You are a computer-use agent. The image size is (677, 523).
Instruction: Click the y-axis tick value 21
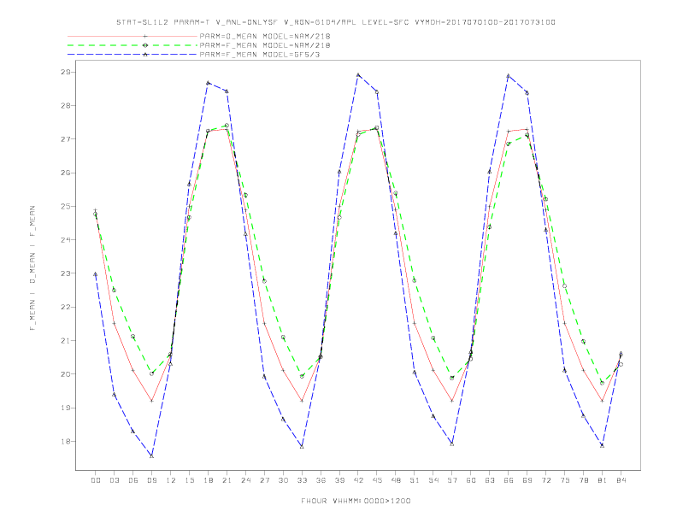pos(66,340)
